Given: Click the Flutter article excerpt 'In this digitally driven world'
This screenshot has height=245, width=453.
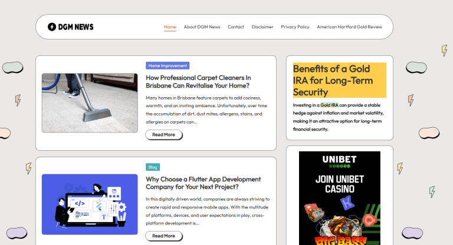Looking at the screenshot, I should click(208, 211).
